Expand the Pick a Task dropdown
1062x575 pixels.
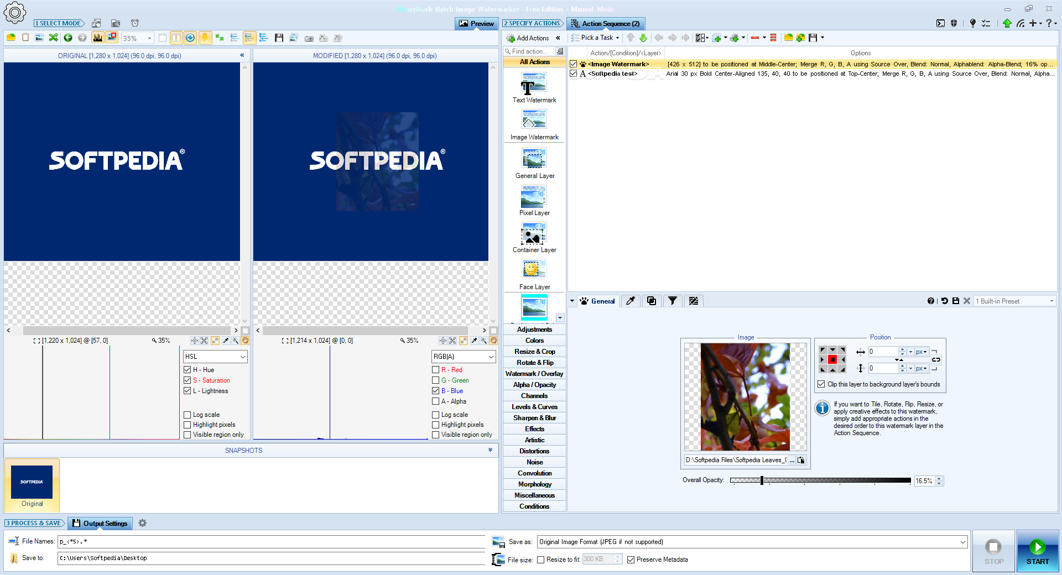[595, 38]
